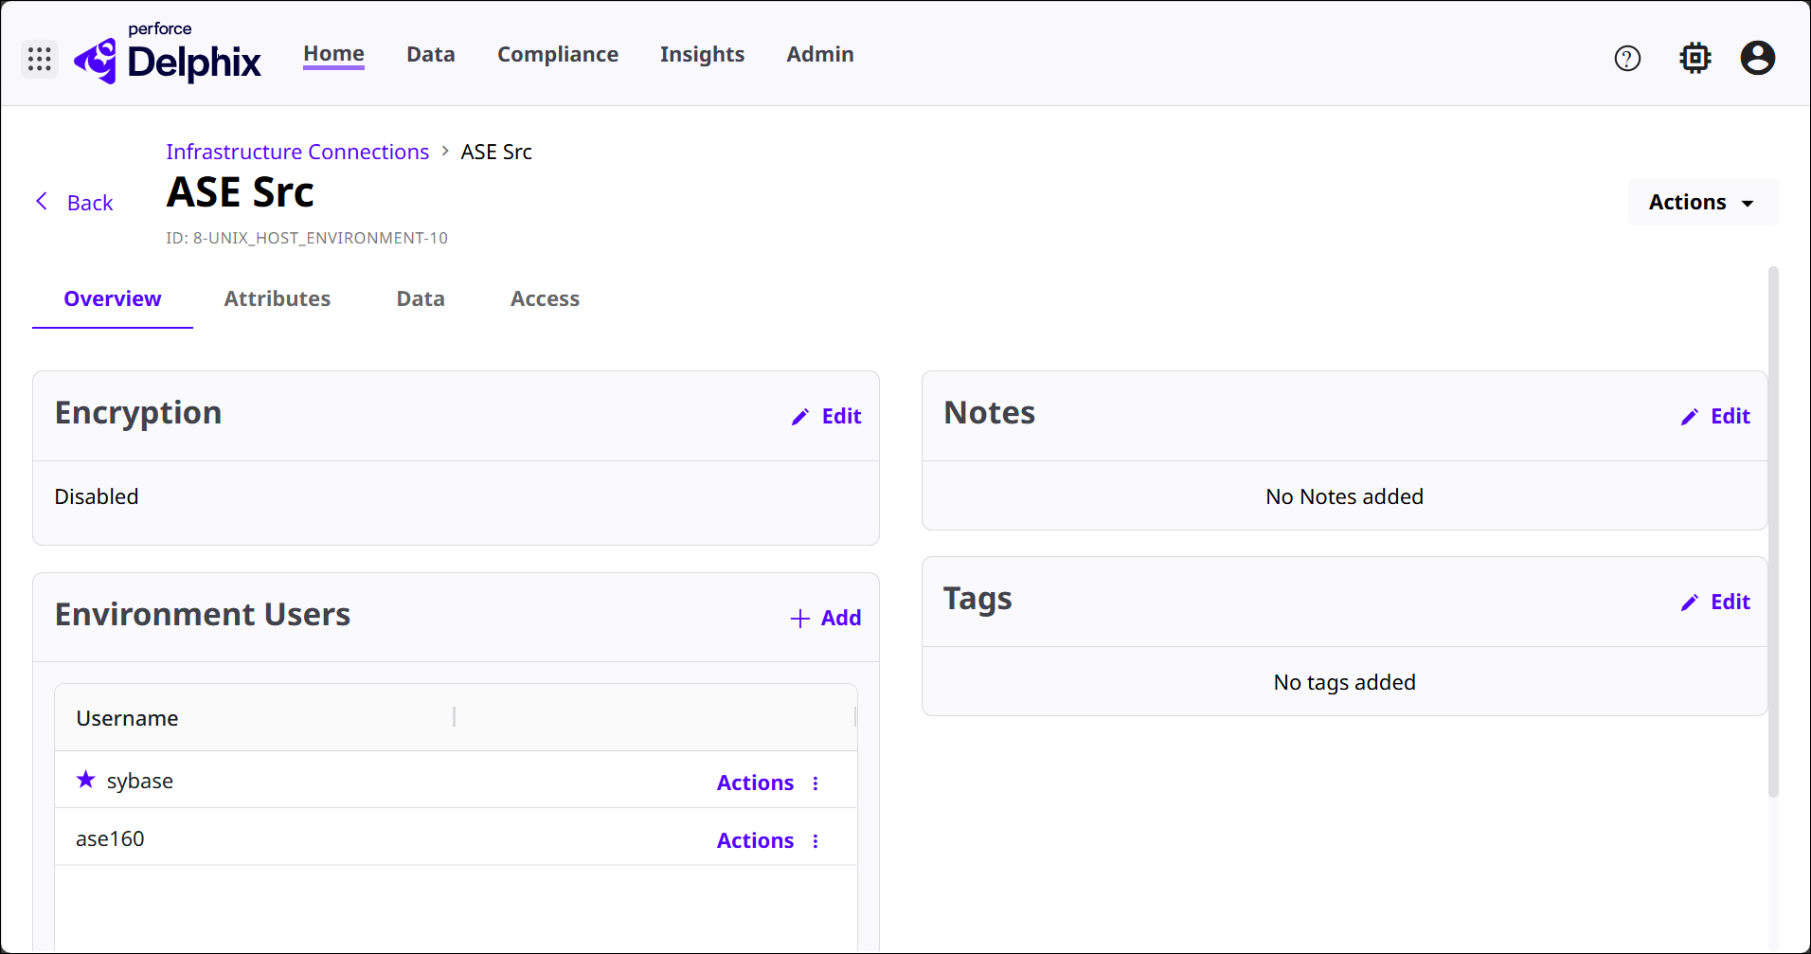
Task: Open the help question mark icon
Action: pos(1627,59)
